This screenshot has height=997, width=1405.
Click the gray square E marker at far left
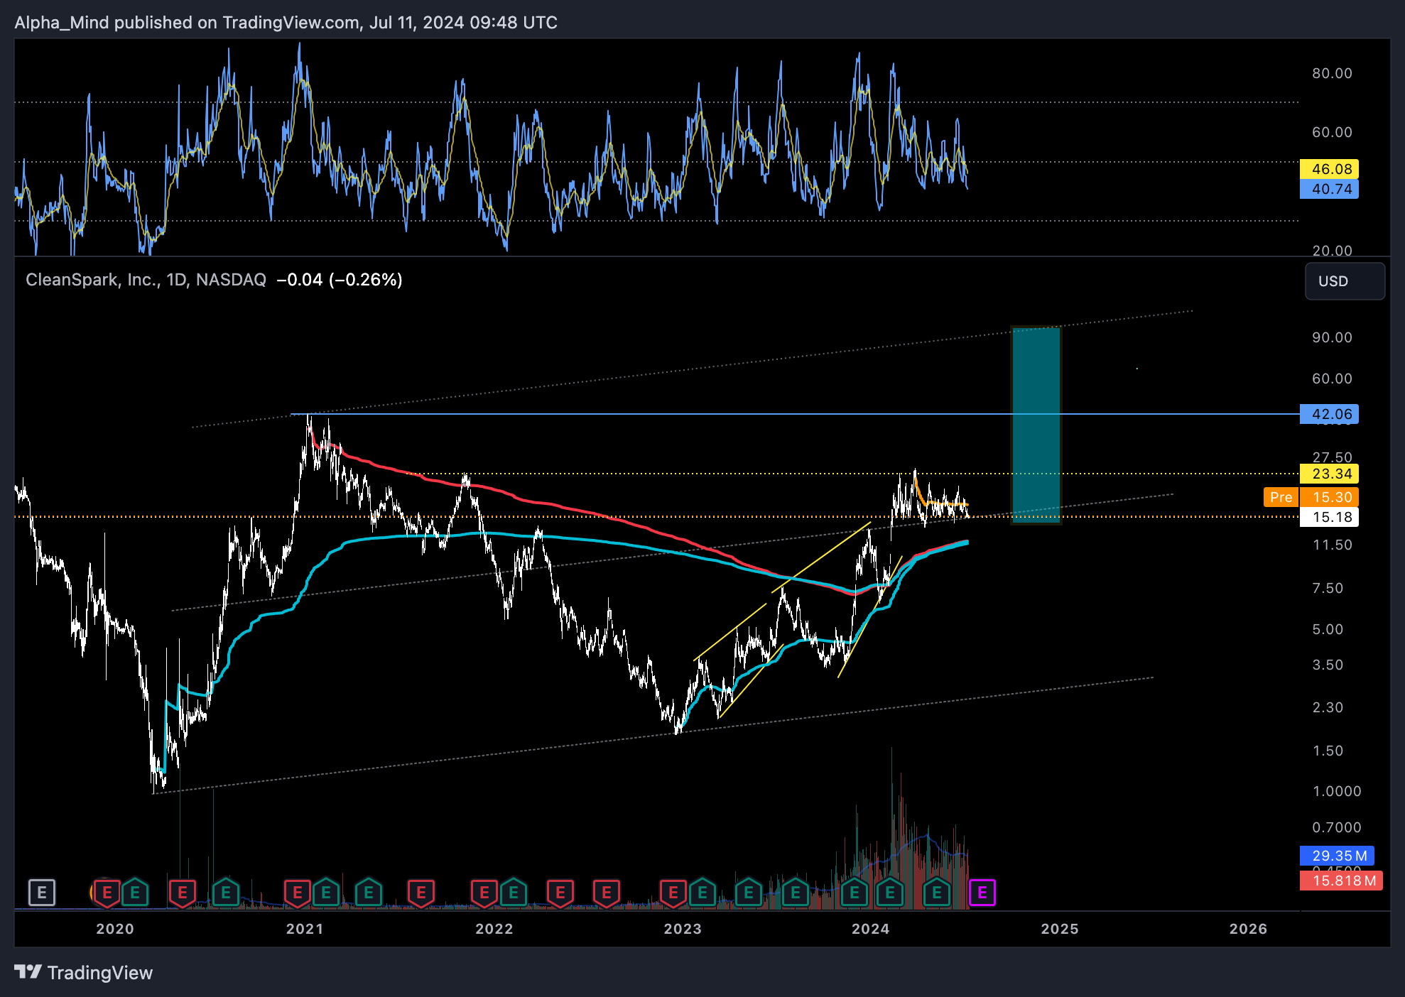(x=42, y=893)
